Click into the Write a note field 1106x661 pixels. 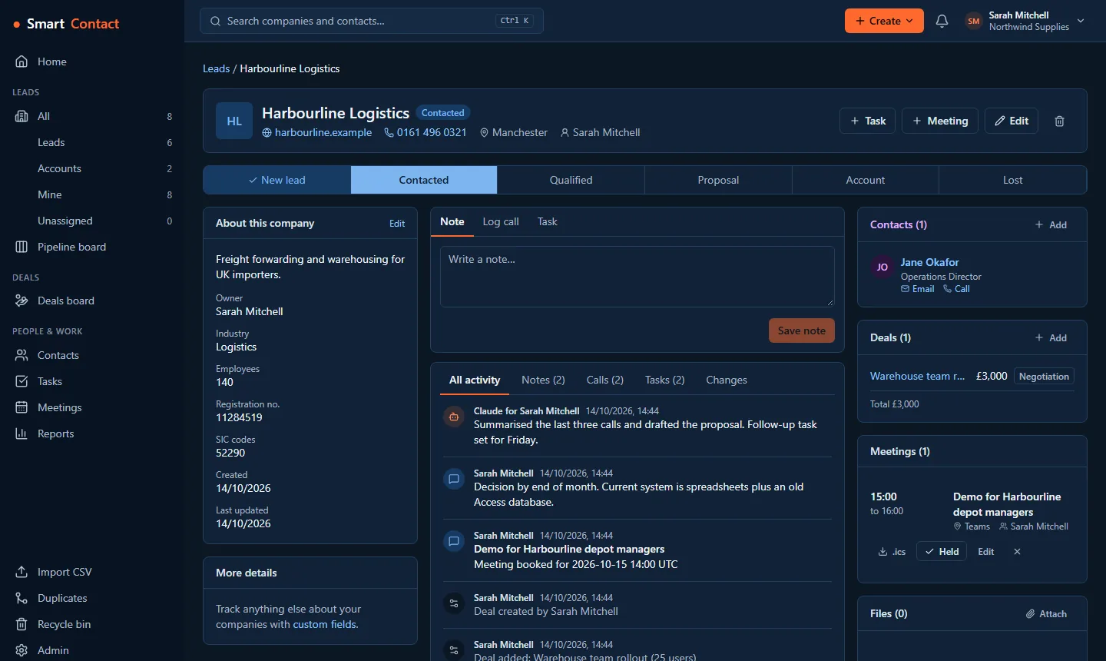[637, 277]
